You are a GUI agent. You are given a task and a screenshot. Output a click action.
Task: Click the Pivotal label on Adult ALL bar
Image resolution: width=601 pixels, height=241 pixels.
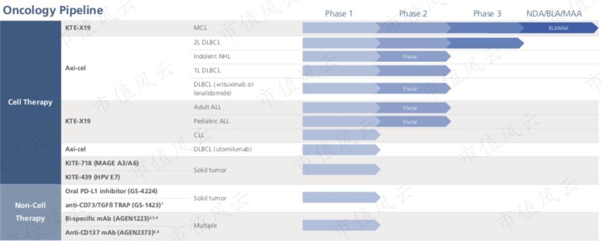[410, 108]
